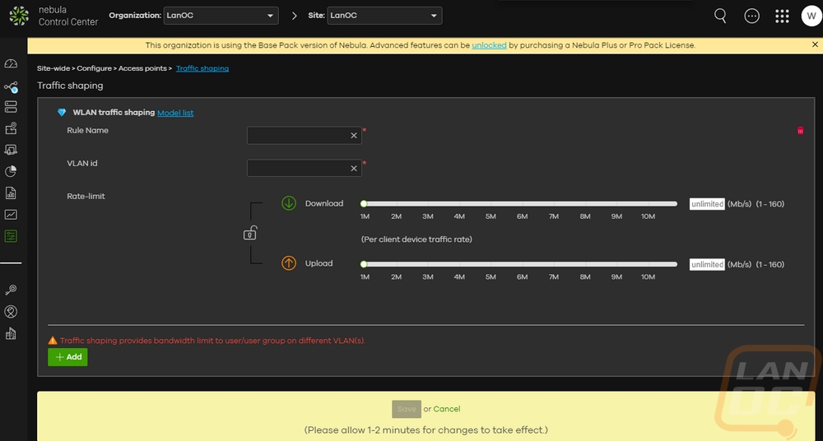Expand the Organization LanOC dropdown
Screen dimensions: 823x441
[221, 16]
